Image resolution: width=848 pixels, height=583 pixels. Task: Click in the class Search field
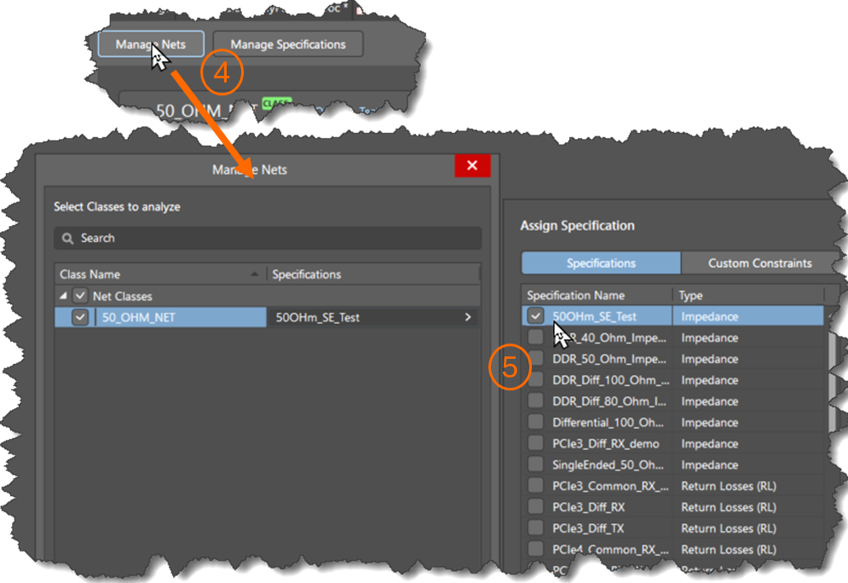(x=268, y=238)
